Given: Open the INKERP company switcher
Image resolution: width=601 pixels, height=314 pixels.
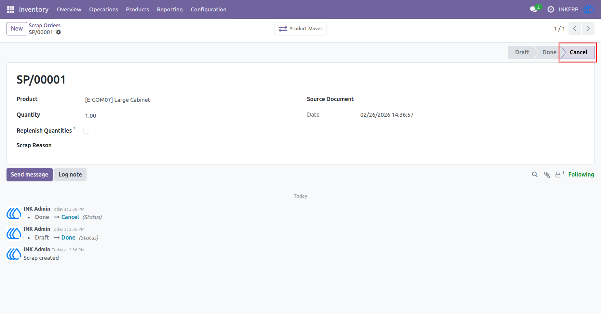Looking at the screenshot, I should click(568, 9).
